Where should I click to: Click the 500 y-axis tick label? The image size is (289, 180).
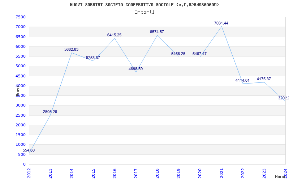(22, 154)
